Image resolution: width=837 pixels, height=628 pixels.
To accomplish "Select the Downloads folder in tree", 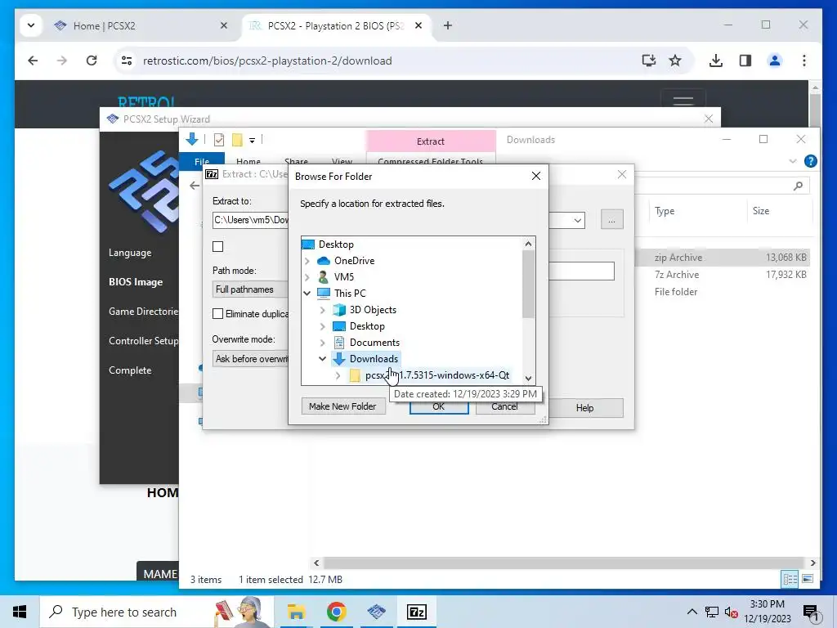I will click(374, 359).
